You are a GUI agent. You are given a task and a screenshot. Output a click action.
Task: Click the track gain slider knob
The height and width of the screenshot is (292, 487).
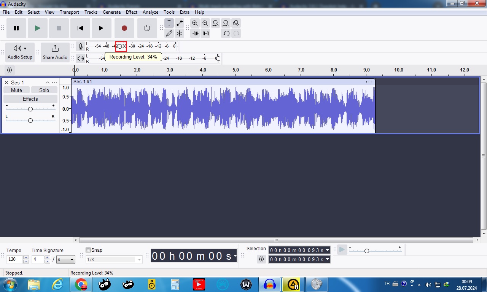tap(30, 109)
